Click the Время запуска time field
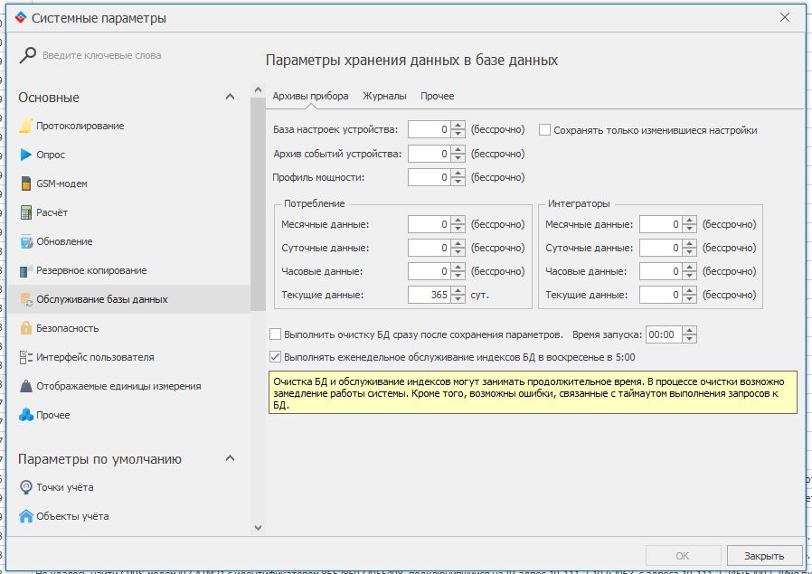Viewport: 812px width, 574px height. pos(666,334)
